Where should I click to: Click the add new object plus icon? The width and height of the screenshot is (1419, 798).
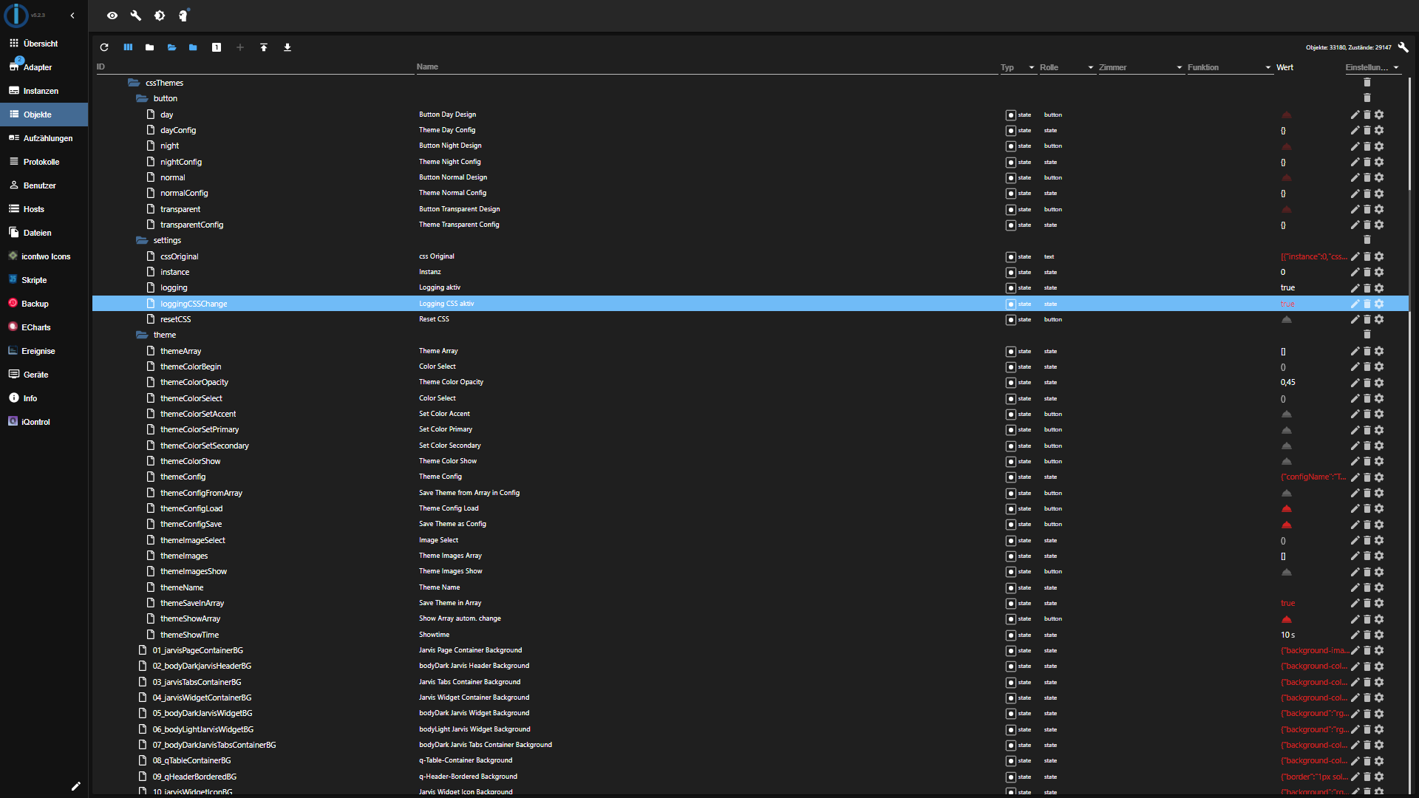[x=240, y=47]
